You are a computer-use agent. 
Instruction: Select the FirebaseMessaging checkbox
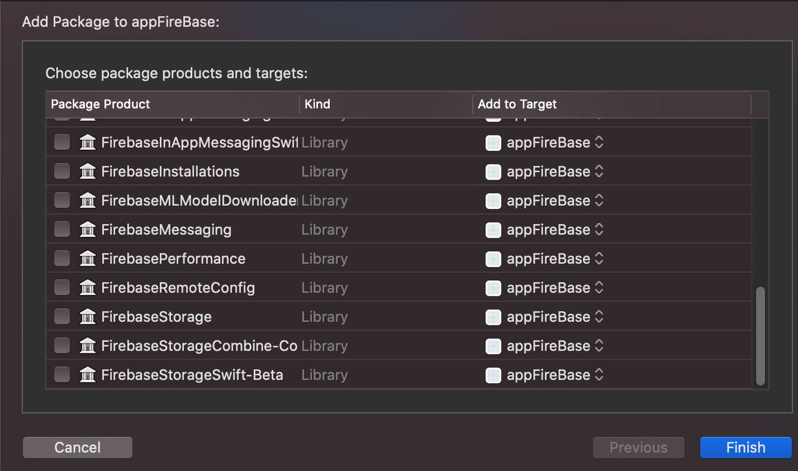(62, 229)
